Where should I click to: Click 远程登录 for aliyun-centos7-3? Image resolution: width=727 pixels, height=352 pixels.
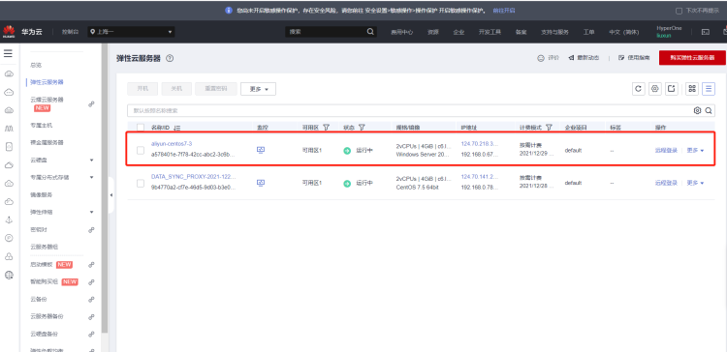point(666,150)
